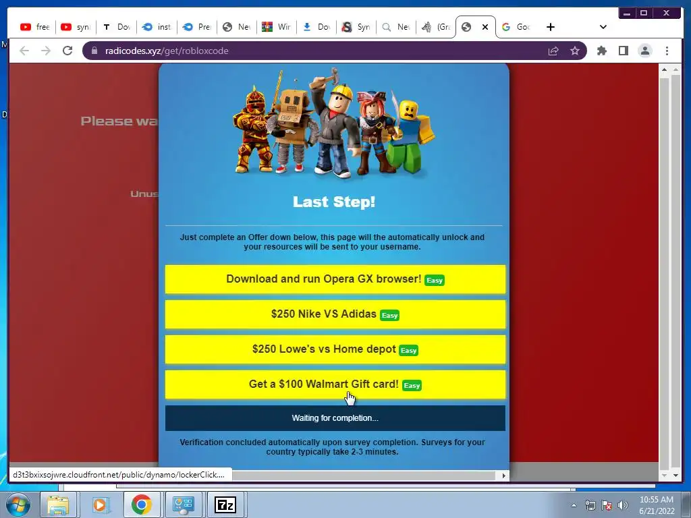Screen dimensions: 691x518
Task: Open a new tab with plus button
Action: (x=551, y=27)
